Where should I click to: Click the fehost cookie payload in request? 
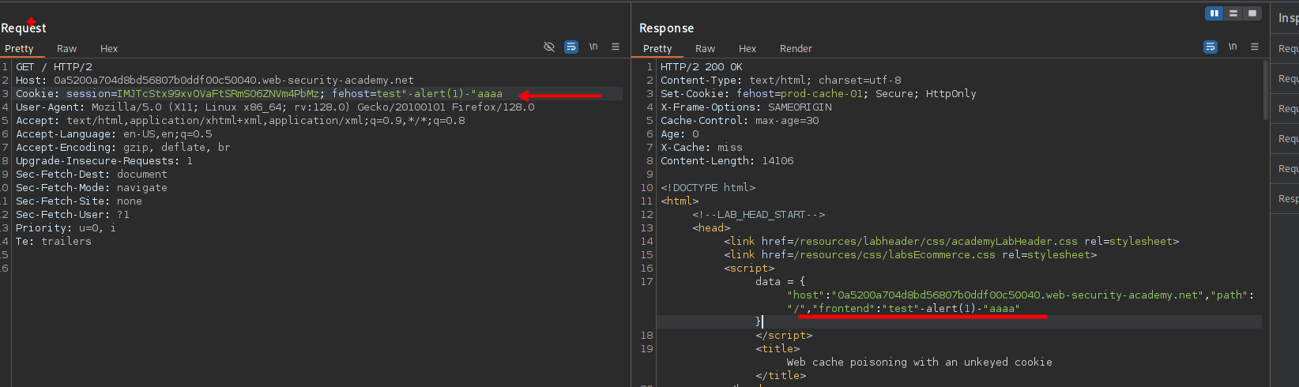(439, 94)
